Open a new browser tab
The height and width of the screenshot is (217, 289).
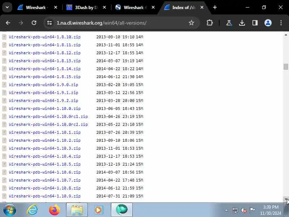pyautogui.click(x=215, y=7)
